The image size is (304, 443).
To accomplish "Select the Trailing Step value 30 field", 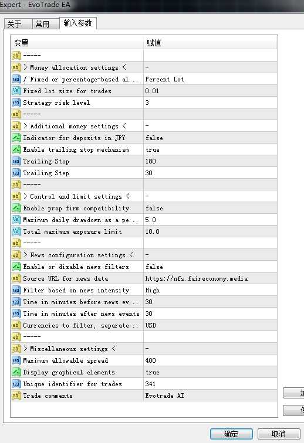I will [x=210, y=173].
